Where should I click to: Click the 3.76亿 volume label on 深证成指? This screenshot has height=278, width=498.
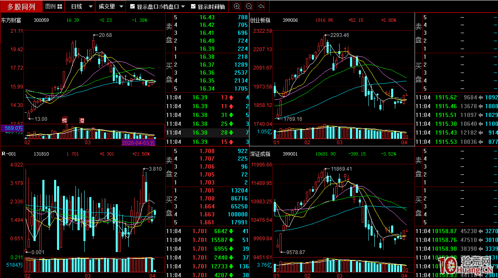pyautogui.click(x=264, y=265)
